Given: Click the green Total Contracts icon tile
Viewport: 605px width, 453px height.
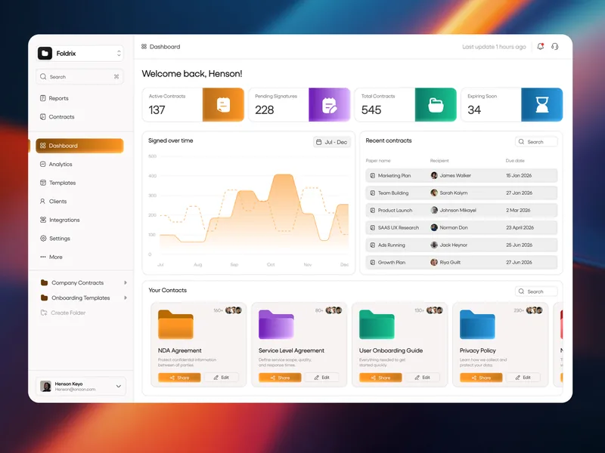Looking at the screenshot, I should 436,105.
